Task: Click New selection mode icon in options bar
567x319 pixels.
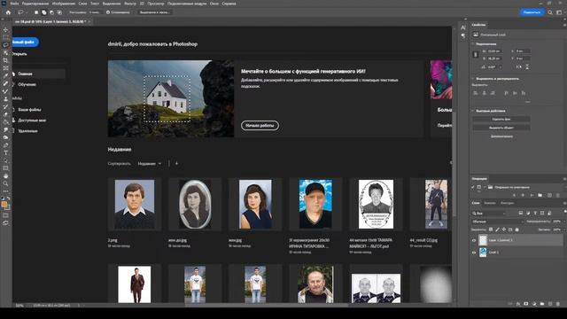Action: click(36, 12)
